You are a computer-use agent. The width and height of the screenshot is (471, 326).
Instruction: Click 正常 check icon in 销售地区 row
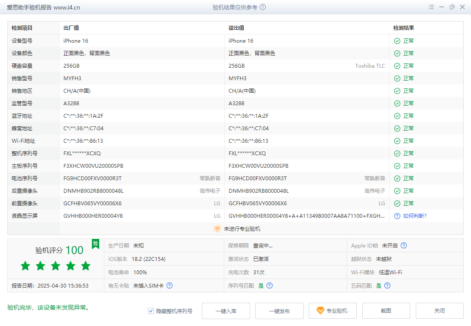click(397, 91)
